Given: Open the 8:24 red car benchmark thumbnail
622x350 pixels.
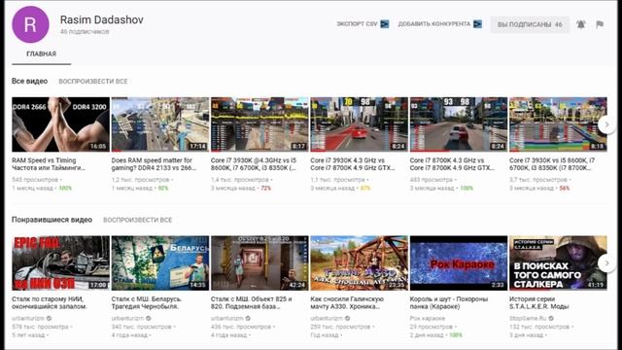Looking at the screenshot, I should point(359,124).
